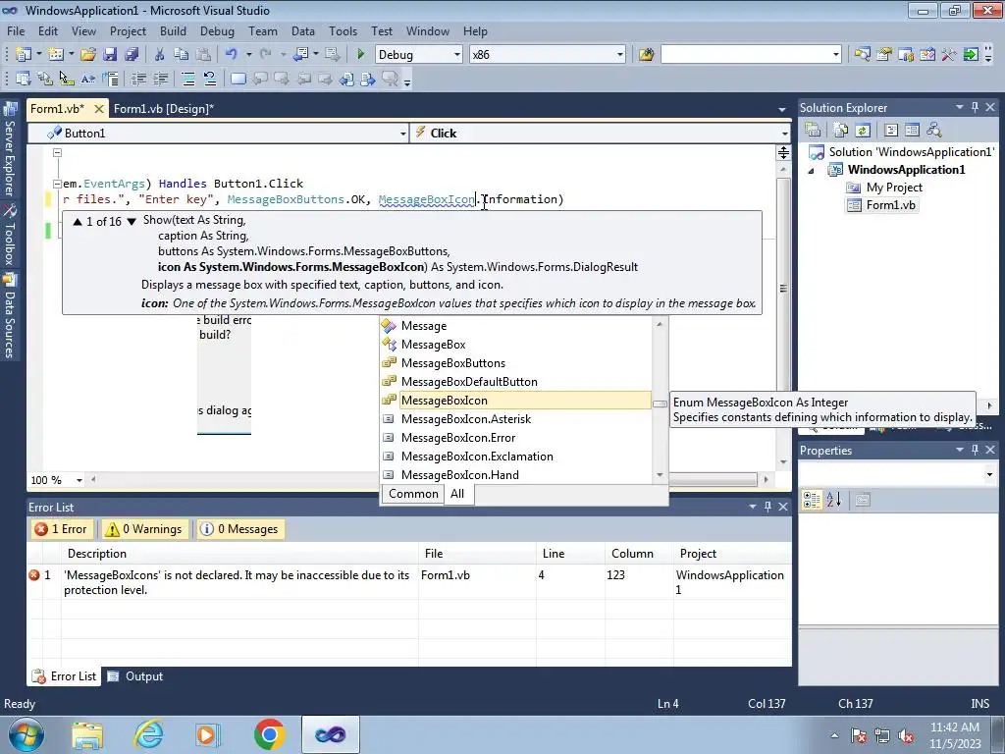Screen dimensions: 1005x754
Task: Click the editor horizontal scrollbar thumb
Action: pos(712,479)
